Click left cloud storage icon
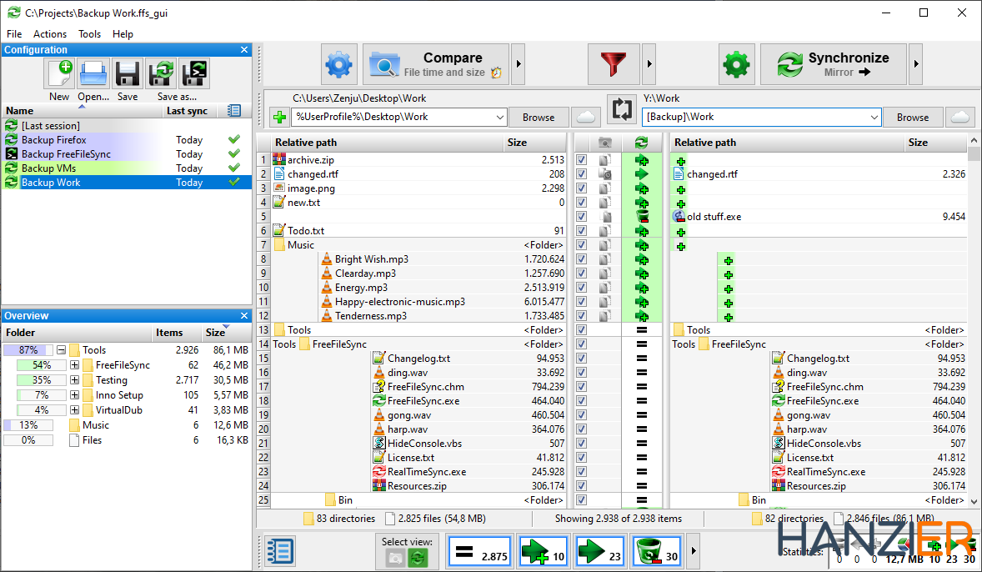Screen dimensions: 982x572 [585, 118]
